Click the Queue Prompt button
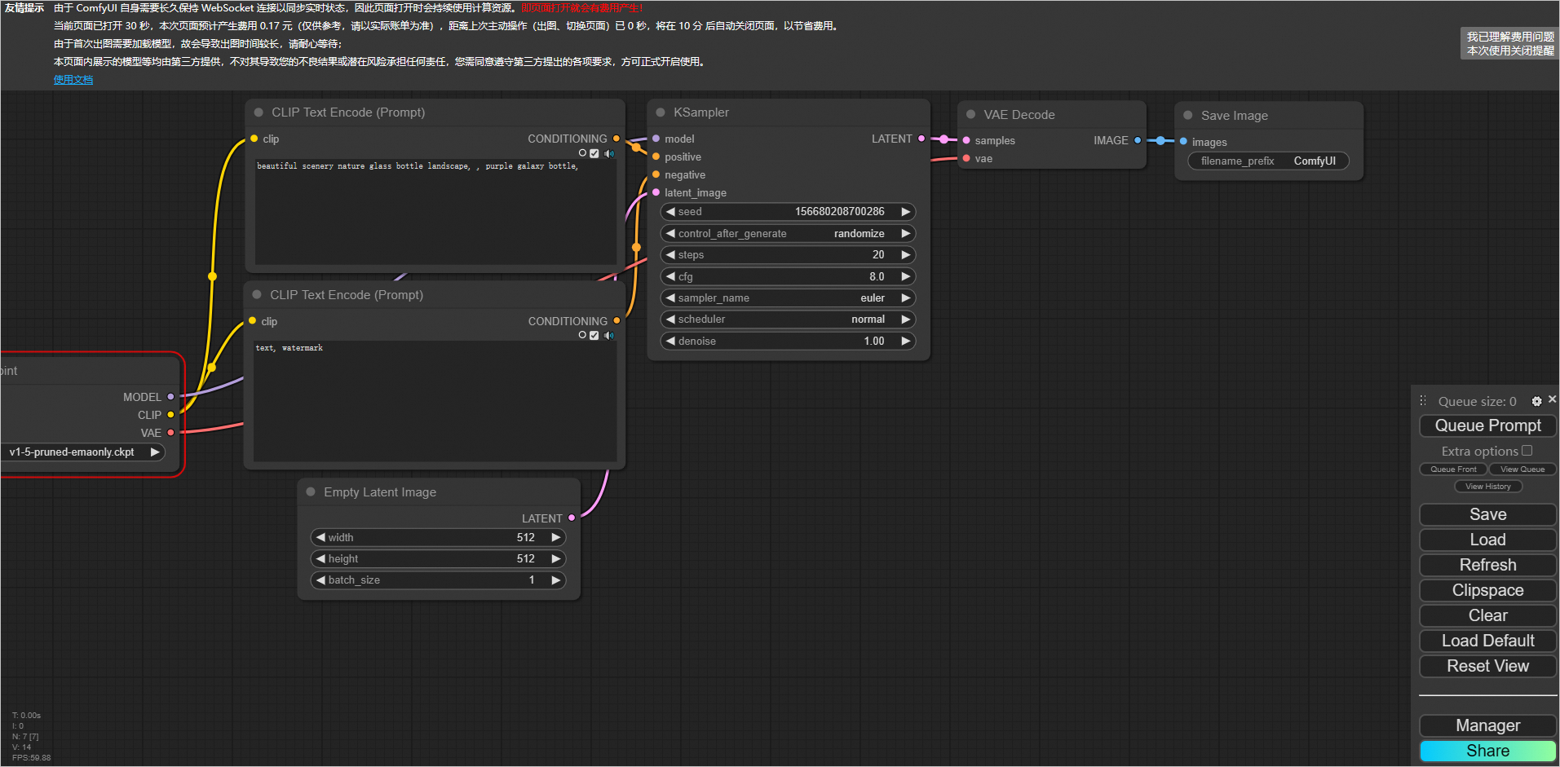 click(x=1487, y=425)
